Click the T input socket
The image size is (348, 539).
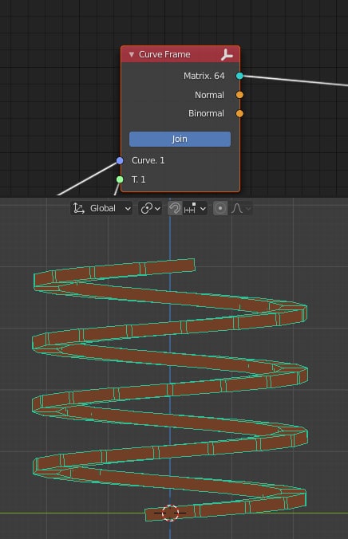[x=120, y=179]
